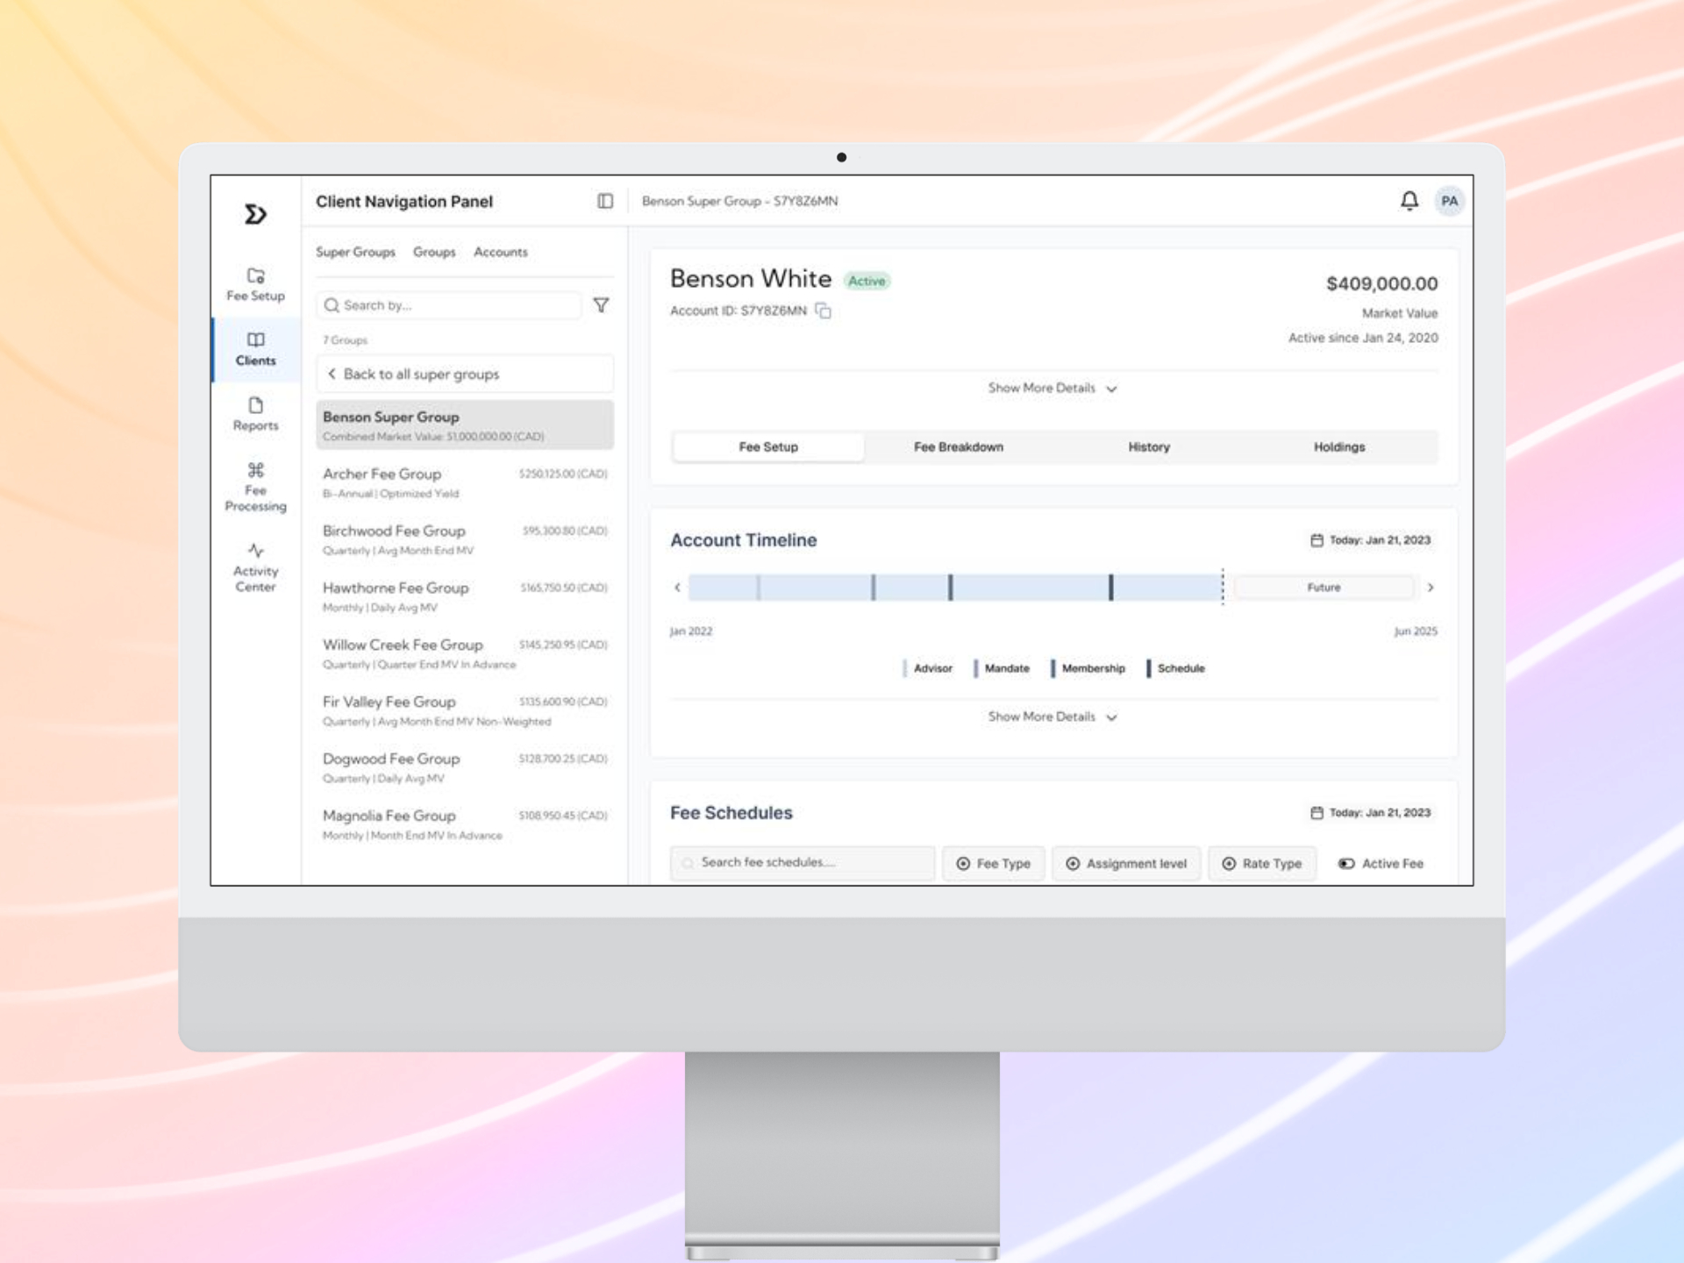Open the Rate Type filter

[1261, 864]
